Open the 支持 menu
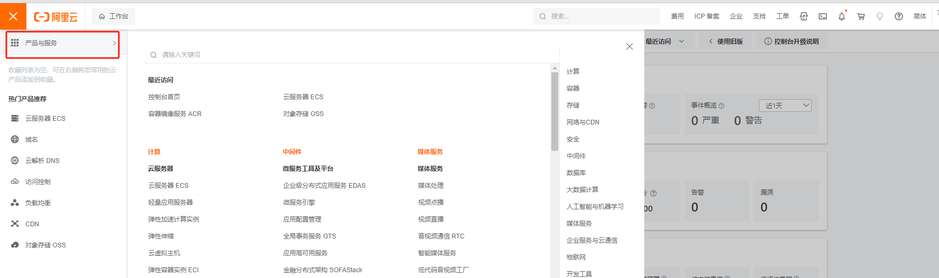 click(x=759, y=16)
